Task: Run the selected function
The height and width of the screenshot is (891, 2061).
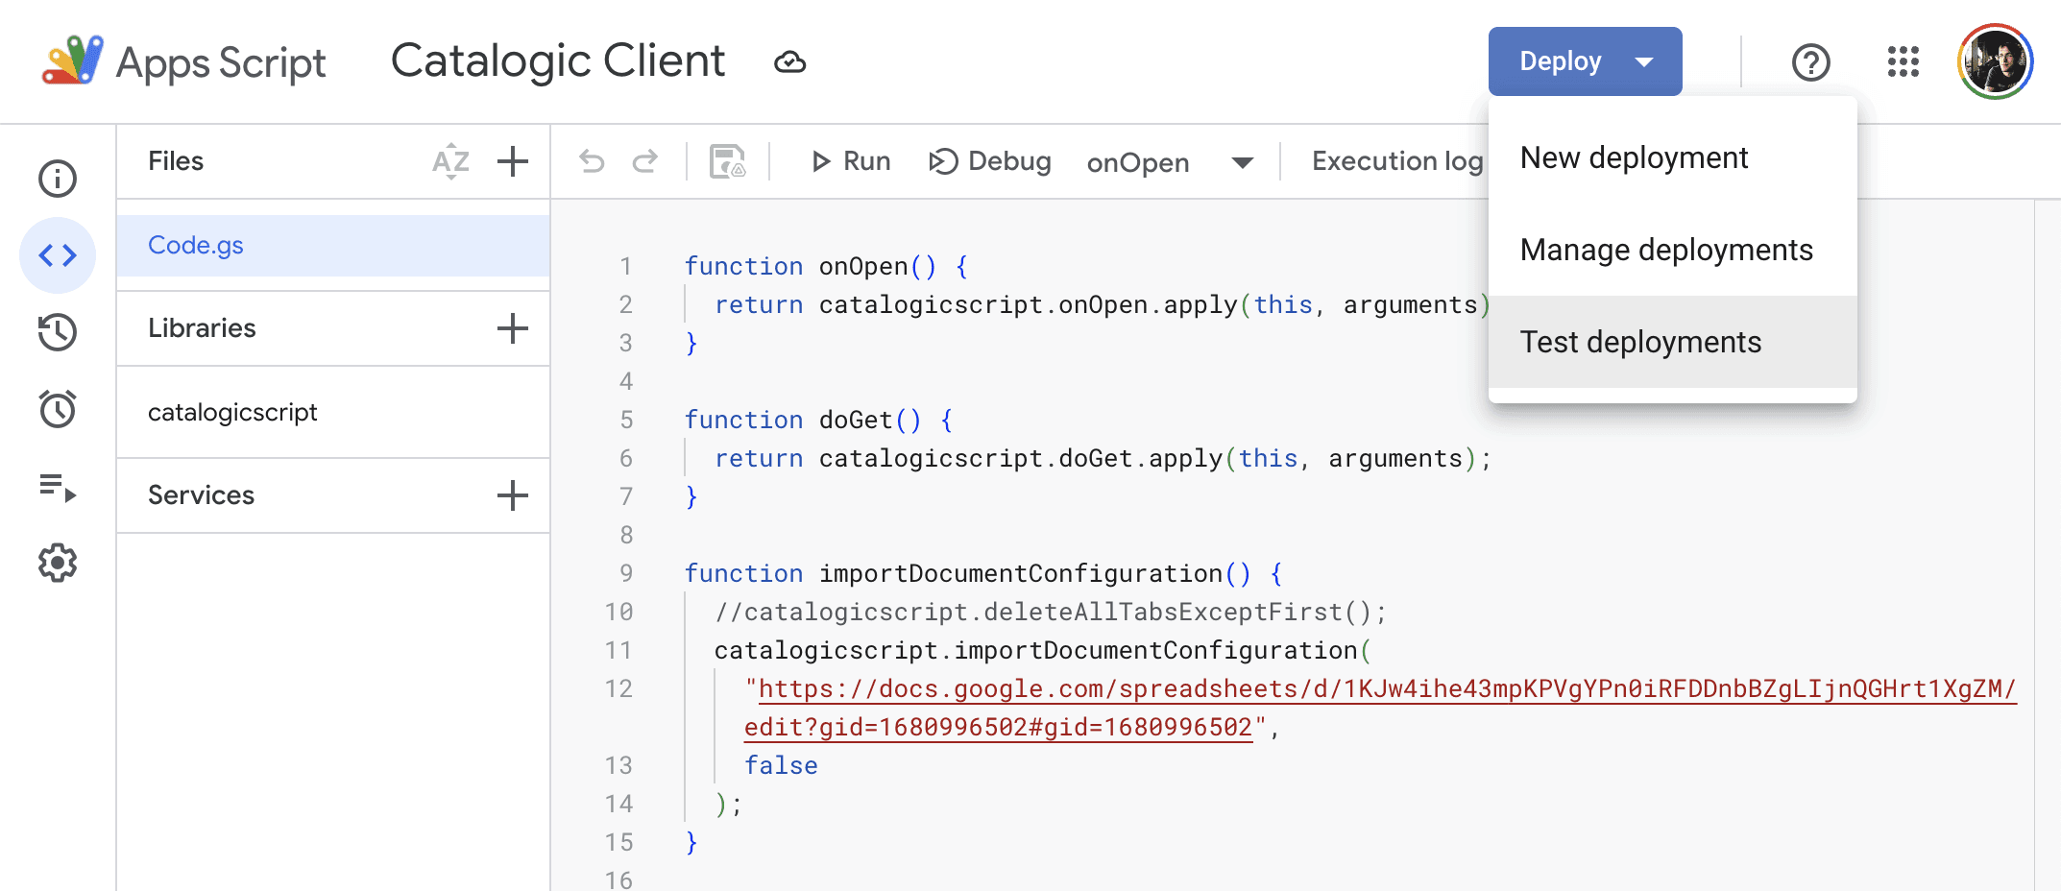Action: tap(850, 161)
